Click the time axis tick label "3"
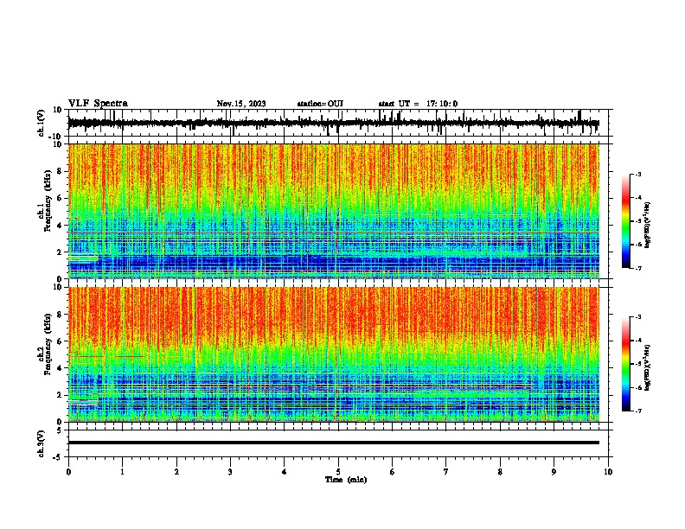Viewport: 685px width, 529px height. tap(230, 472)
